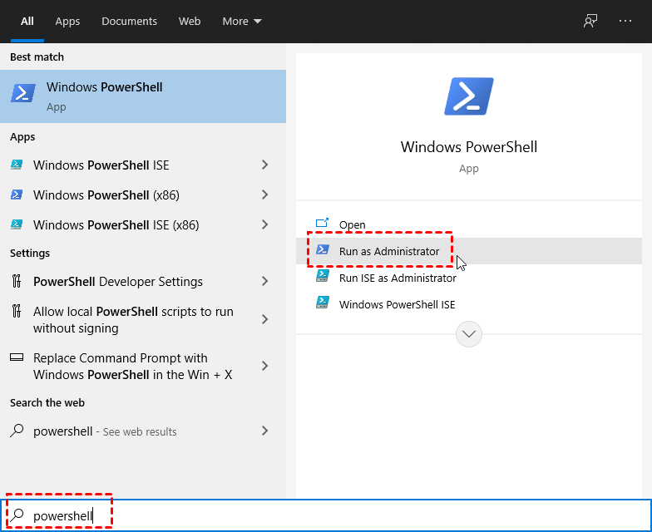Switch to the Apps tab

coord(67,21)
